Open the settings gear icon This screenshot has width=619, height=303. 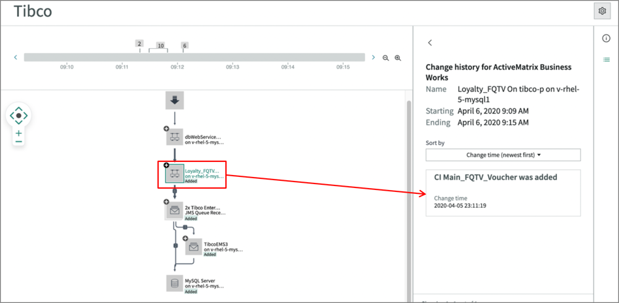pos(602,11)
